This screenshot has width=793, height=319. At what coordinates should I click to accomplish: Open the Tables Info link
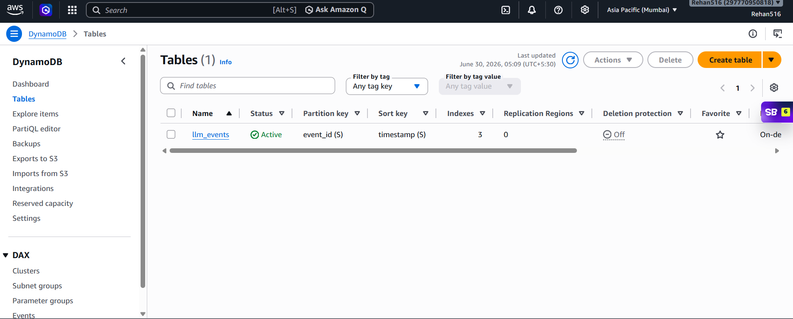(226, 62)
